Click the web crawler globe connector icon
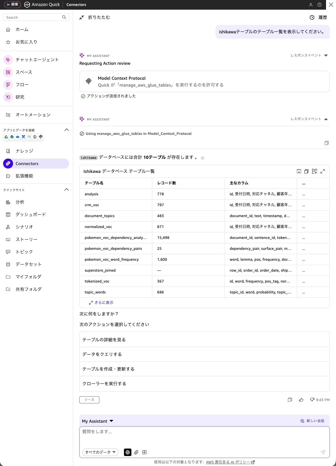Image resolution: width=336 pixels, height=466 pixels. (x=35, y=137)
